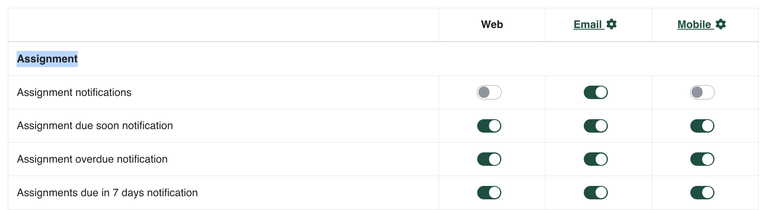Turn off Email for Assignment due soon

(596, 126)
